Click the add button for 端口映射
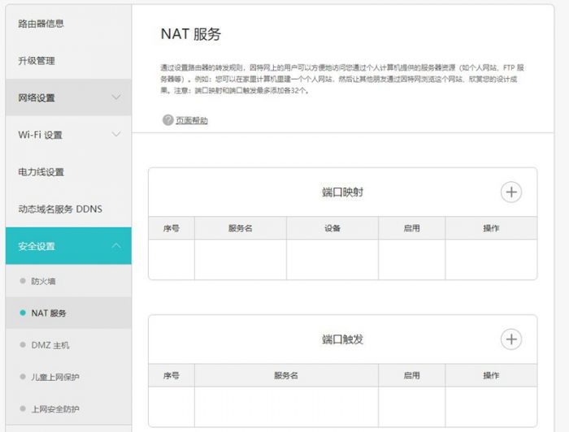 click(510, 192)
